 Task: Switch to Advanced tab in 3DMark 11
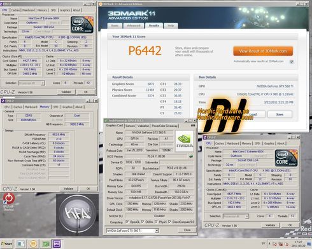[134, 25]
